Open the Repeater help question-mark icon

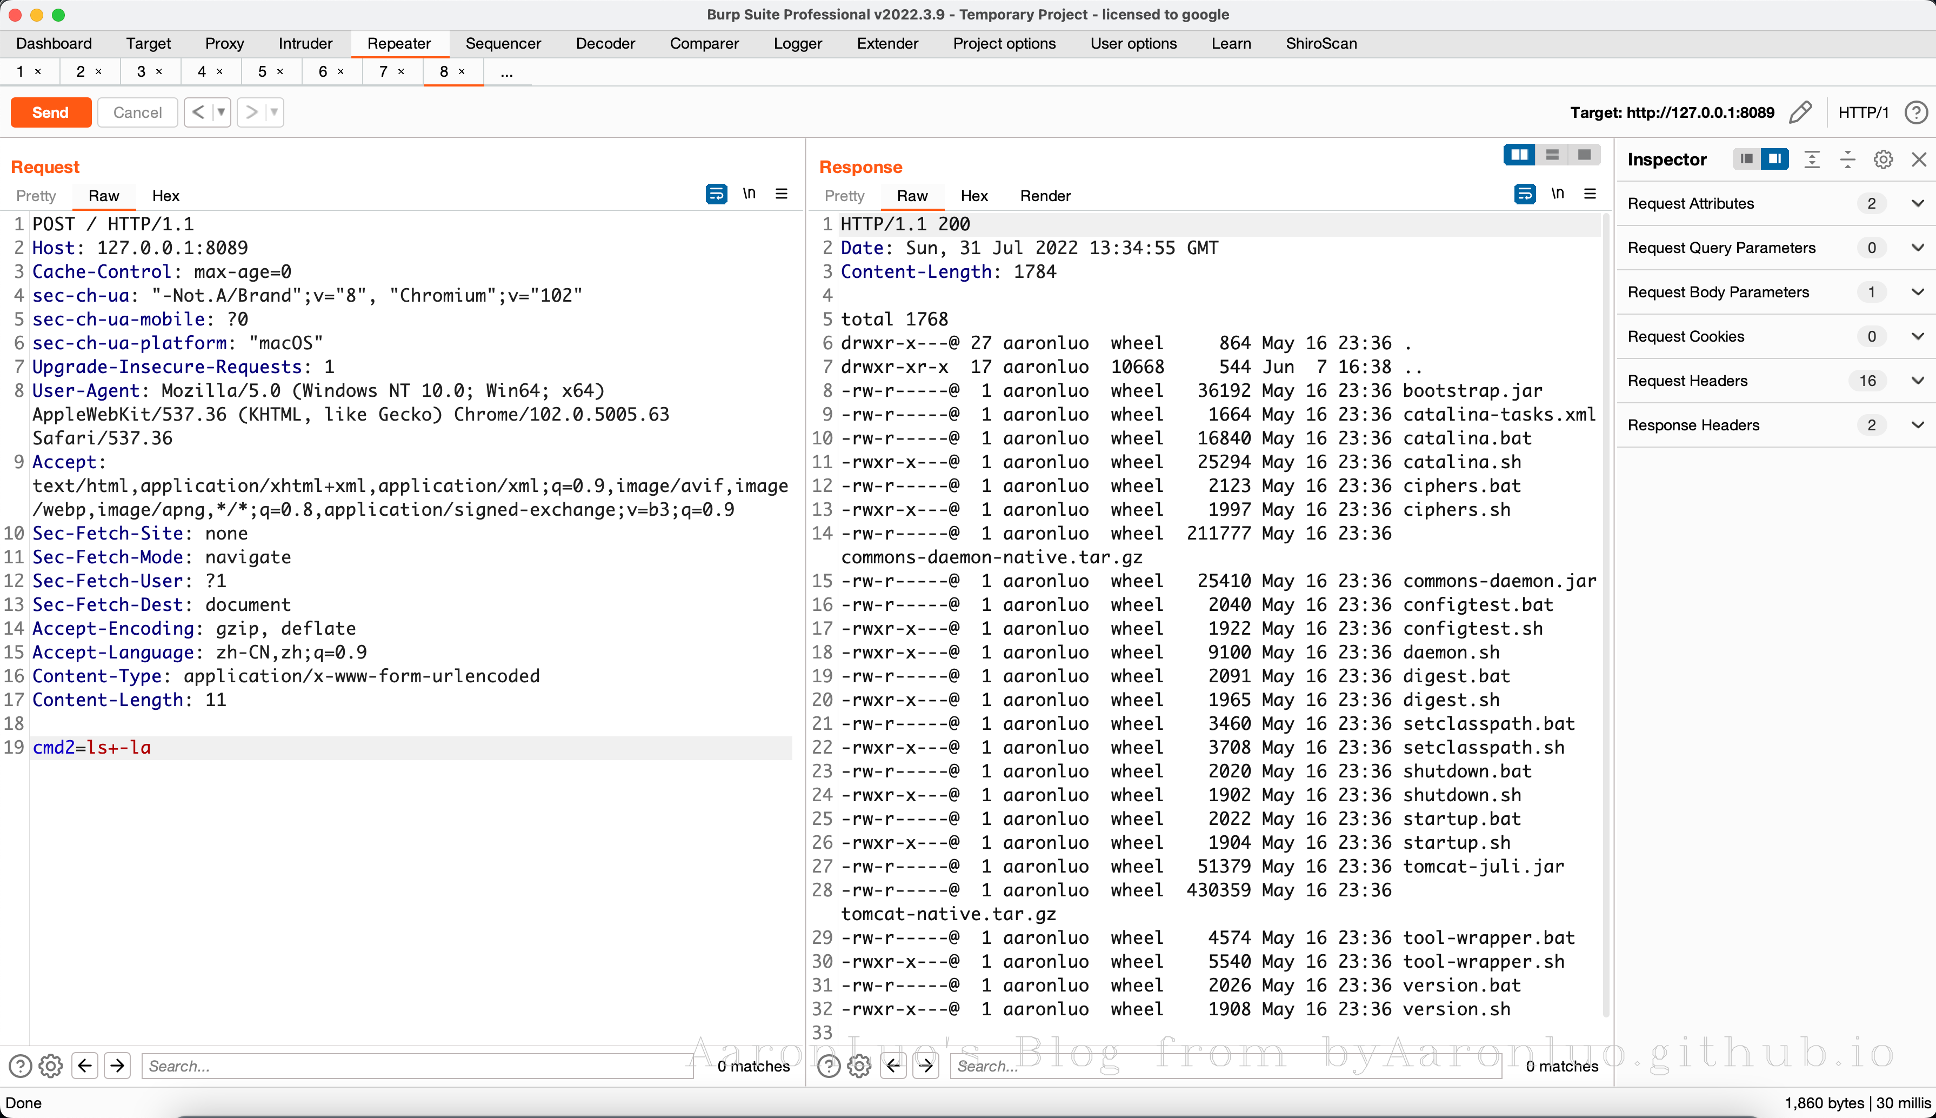(1916, 112)
